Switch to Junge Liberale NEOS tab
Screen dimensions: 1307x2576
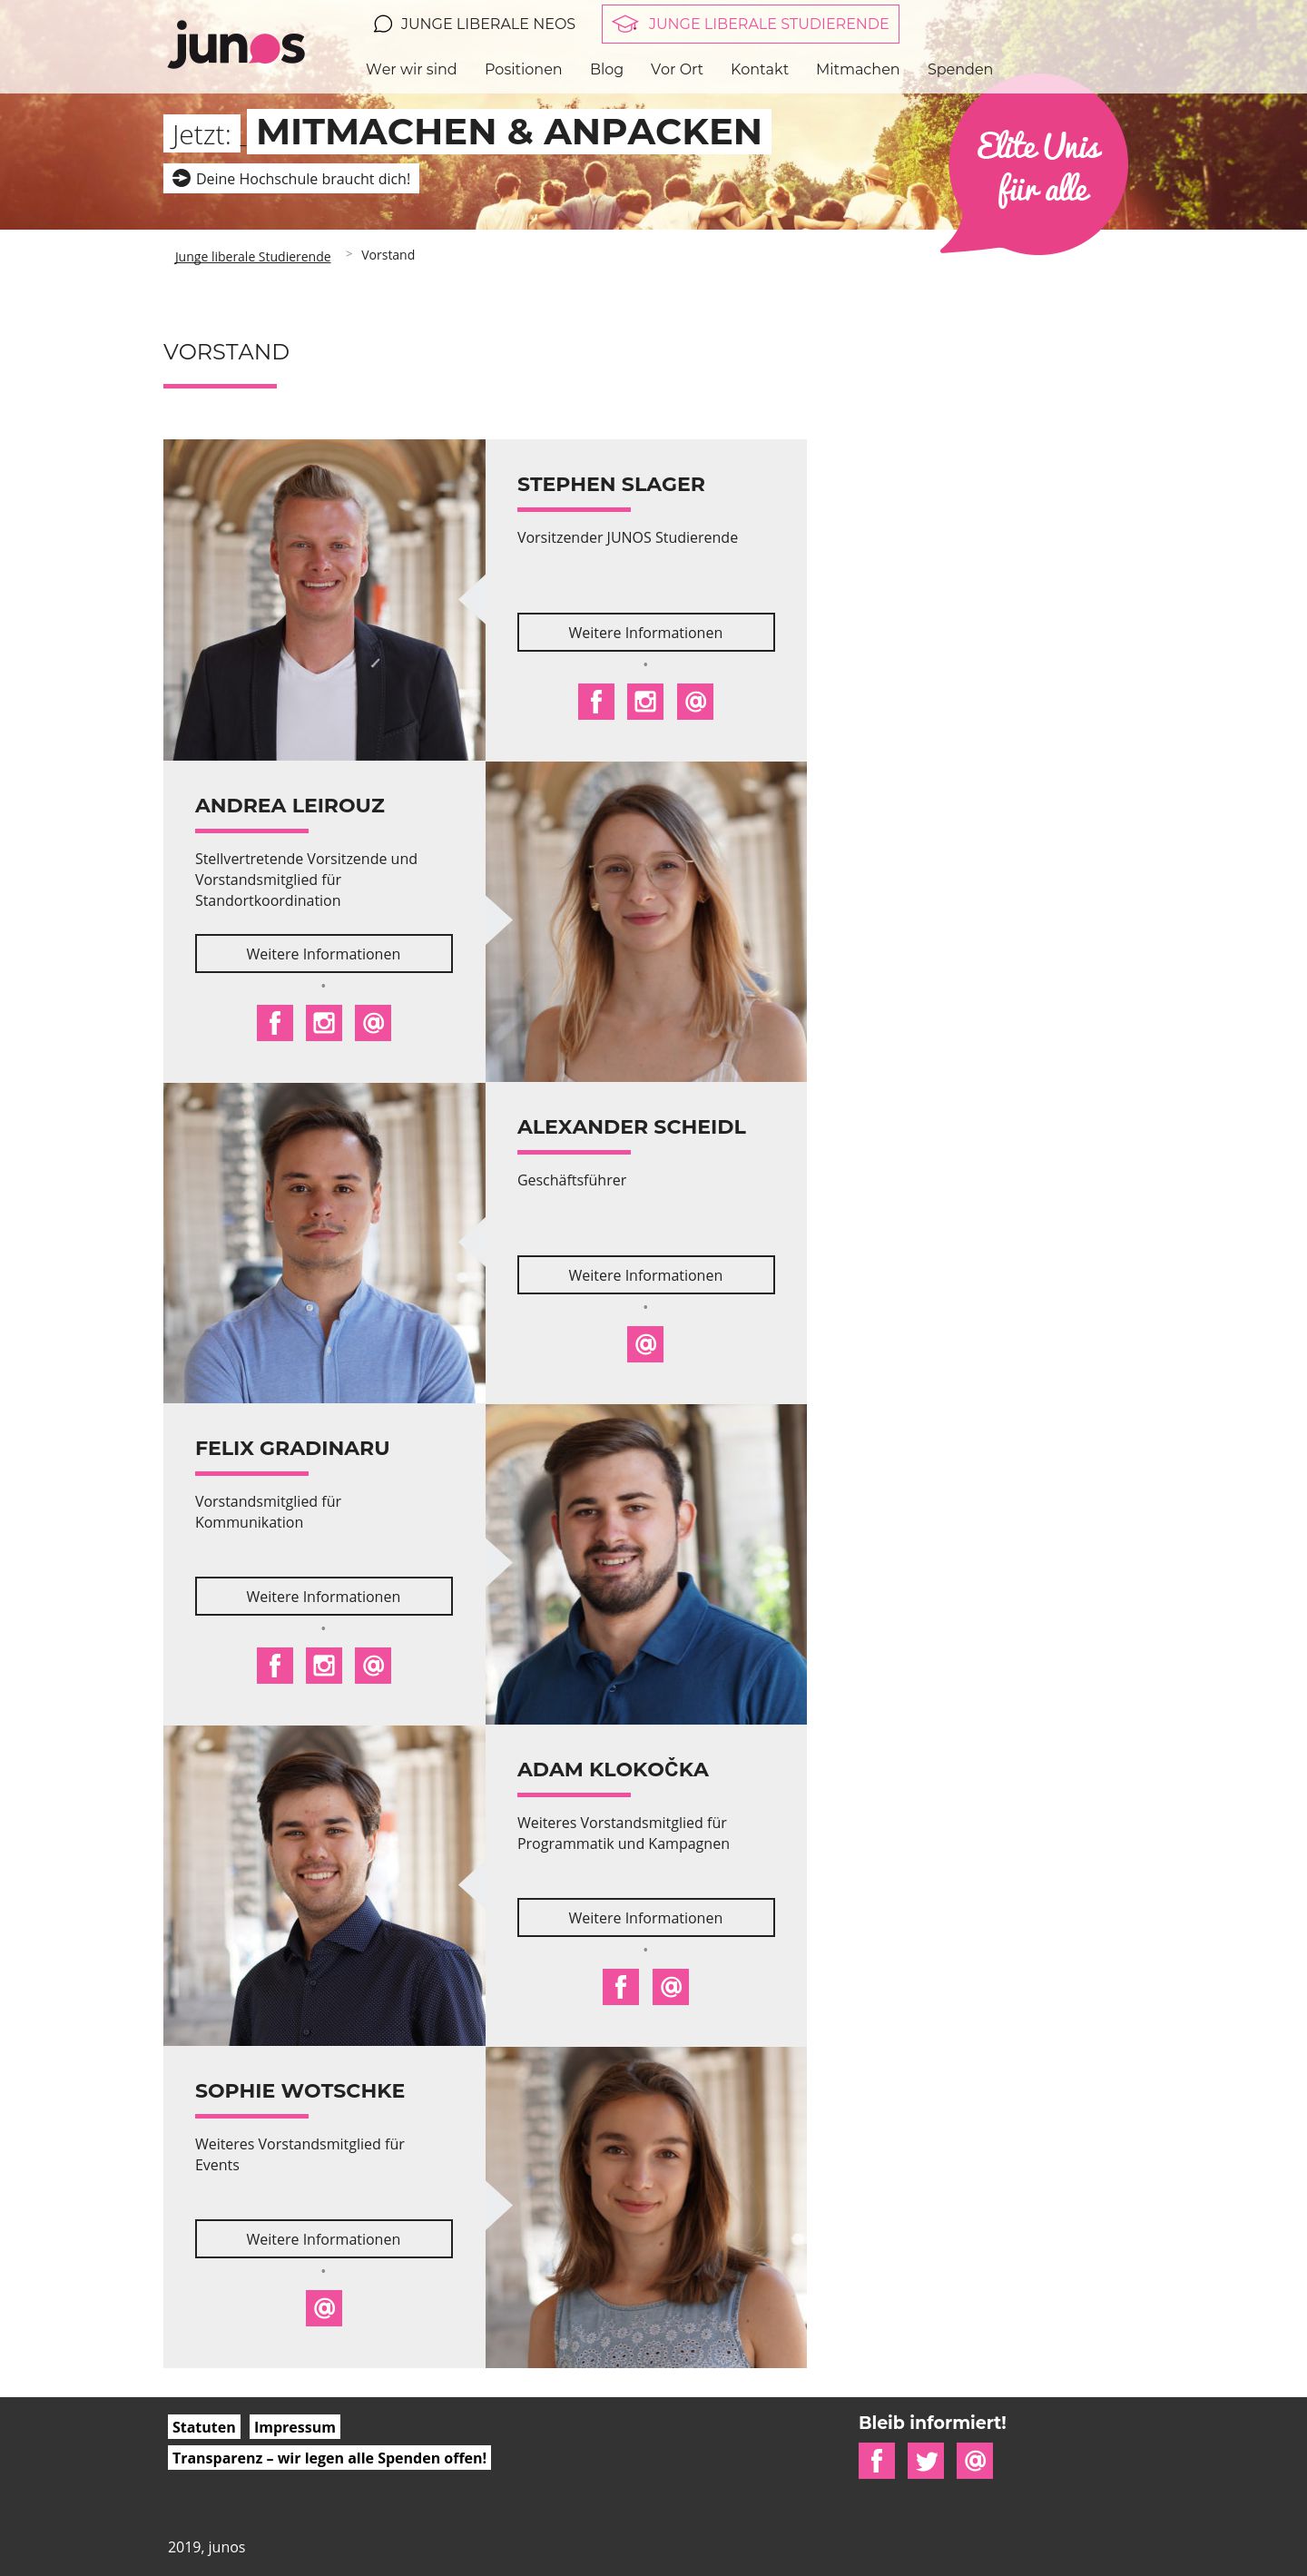[474, 24]
